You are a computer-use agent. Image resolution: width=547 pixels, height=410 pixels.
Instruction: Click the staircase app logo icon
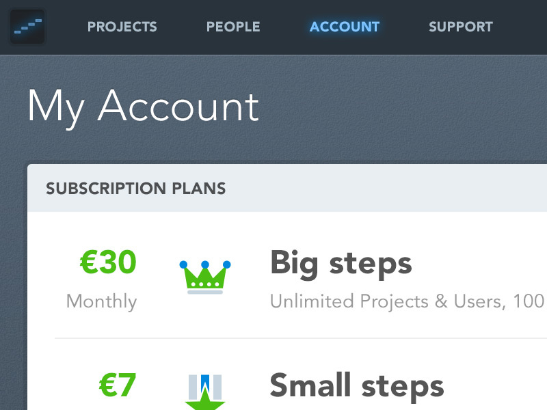27,27
